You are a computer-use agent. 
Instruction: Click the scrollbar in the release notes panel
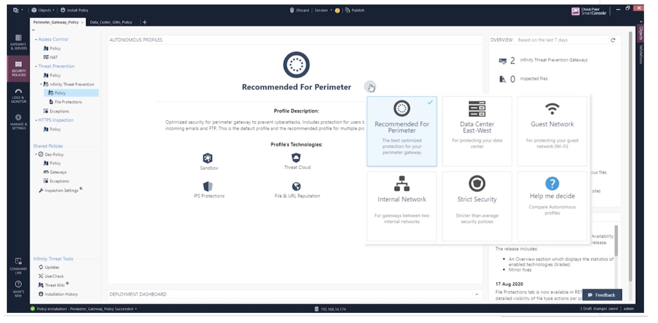[x=616, y=240]
